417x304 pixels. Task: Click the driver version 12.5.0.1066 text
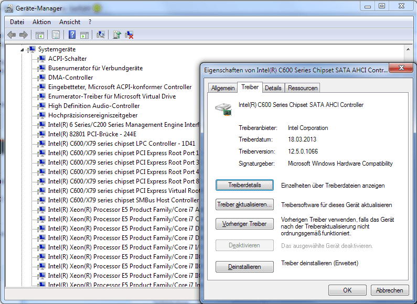point(303,151)
